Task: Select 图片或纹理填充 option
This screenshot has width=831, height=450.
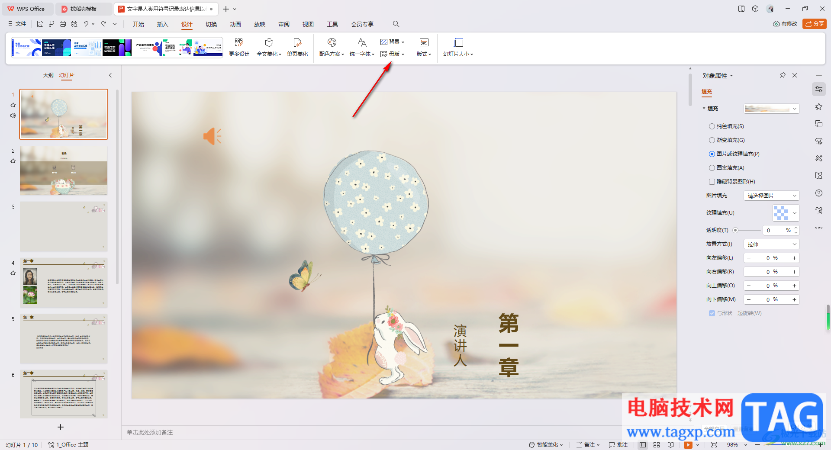Action: [x=734, y=154]
